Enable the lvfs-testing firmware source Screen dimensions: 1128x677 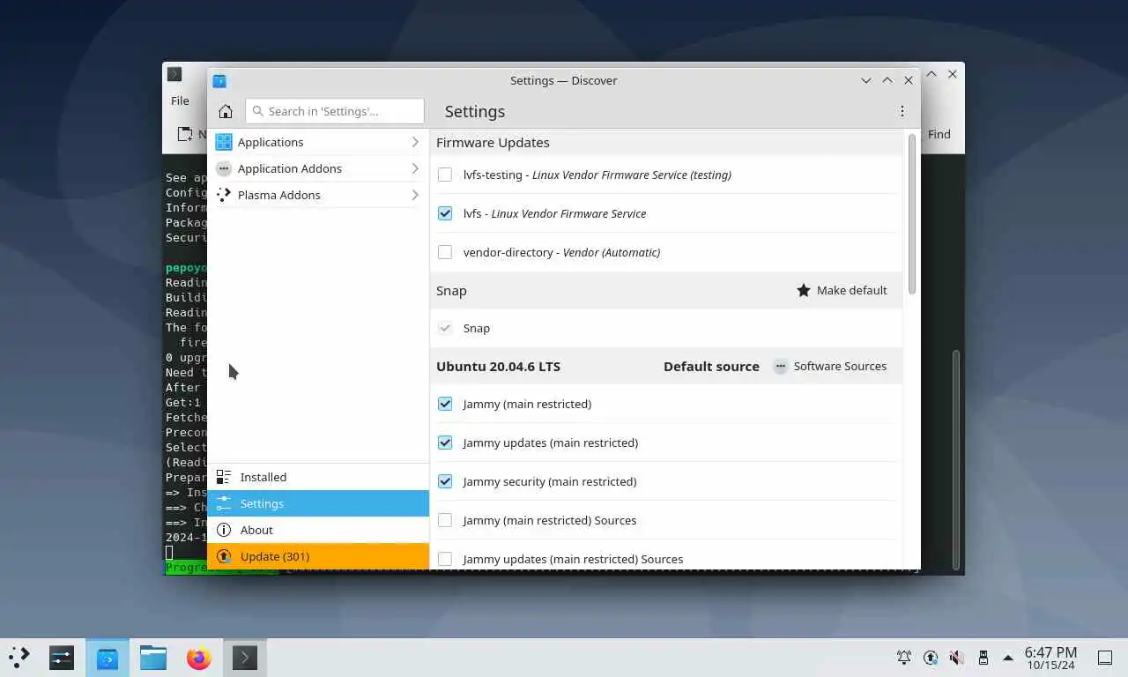pyautogui.click(x=445, y=175)
